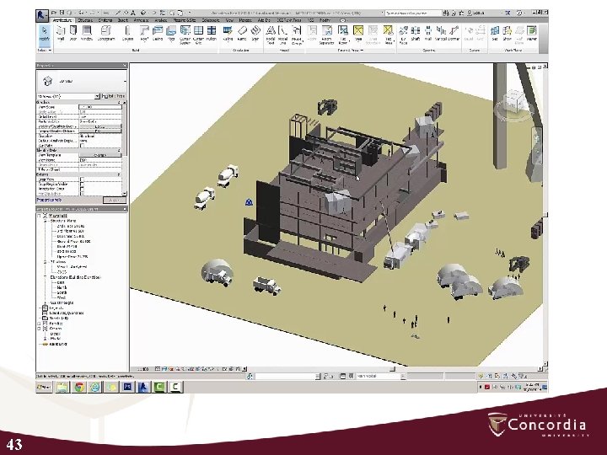Open the Revit application menu button
Screen dimensions: 607x455
pyautogui.click(x=42, y=15)
